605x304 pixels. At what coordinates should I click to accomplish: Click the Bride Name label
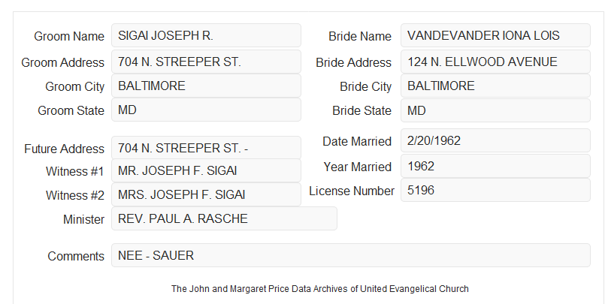(x=360, y=36)
